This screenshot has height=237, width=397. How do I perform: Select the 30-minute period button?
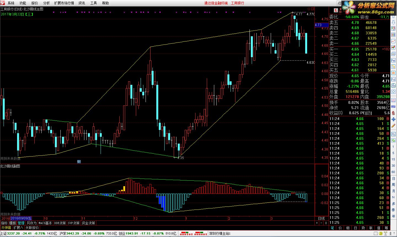[x=393, y=166]
